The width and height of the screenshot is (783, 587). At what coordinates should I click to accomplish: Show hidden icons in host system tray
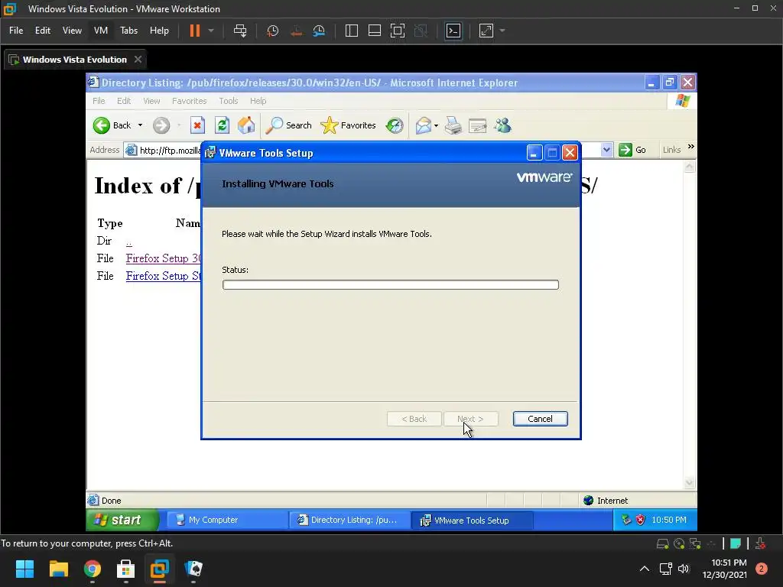tap(645, 569)
